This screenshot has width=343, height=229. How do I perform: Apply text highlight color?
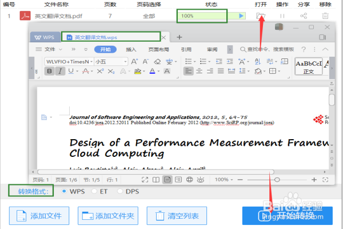tap(138, 71)
